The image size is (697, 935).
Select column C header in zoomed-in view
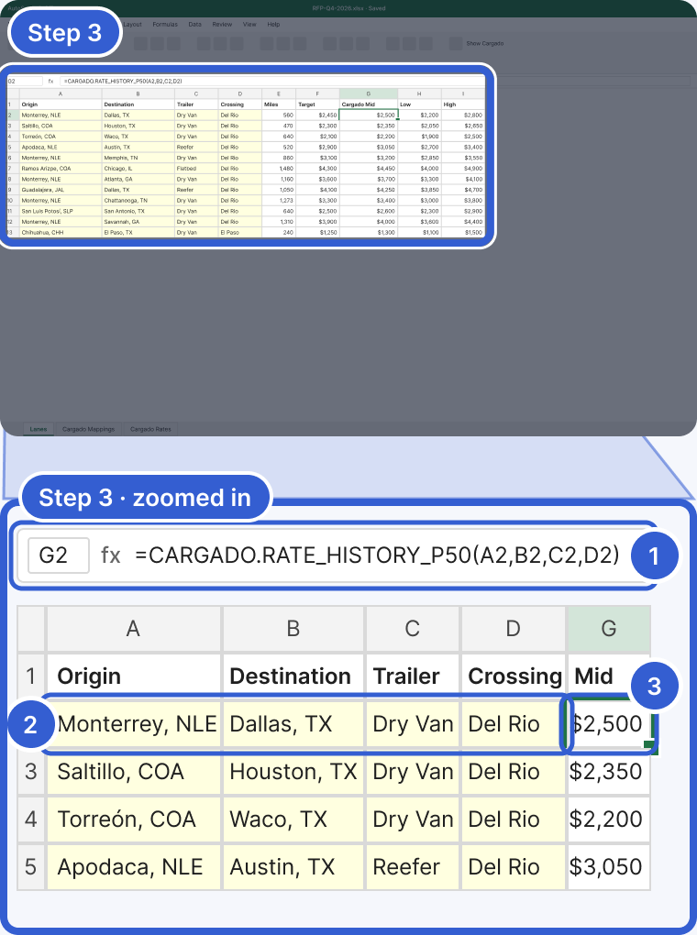pos(413,629)
